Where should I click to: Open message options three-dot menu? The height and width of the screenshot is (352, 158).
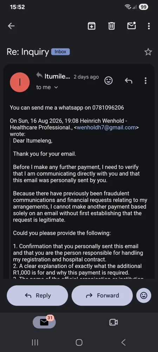click(x=145, y=81)
